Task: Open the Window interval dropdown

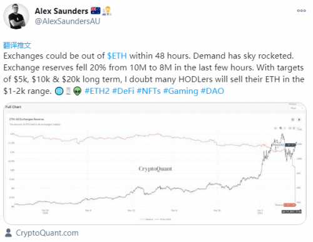Action: click(x=297, y=108)
